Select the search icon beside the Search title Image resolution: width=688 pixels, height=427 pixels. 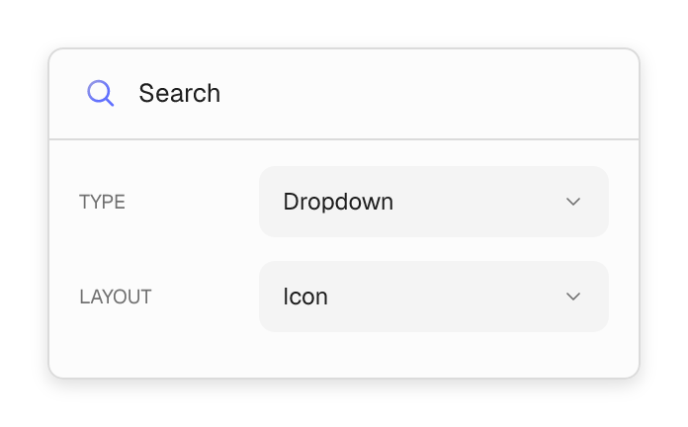coord(101,93)
